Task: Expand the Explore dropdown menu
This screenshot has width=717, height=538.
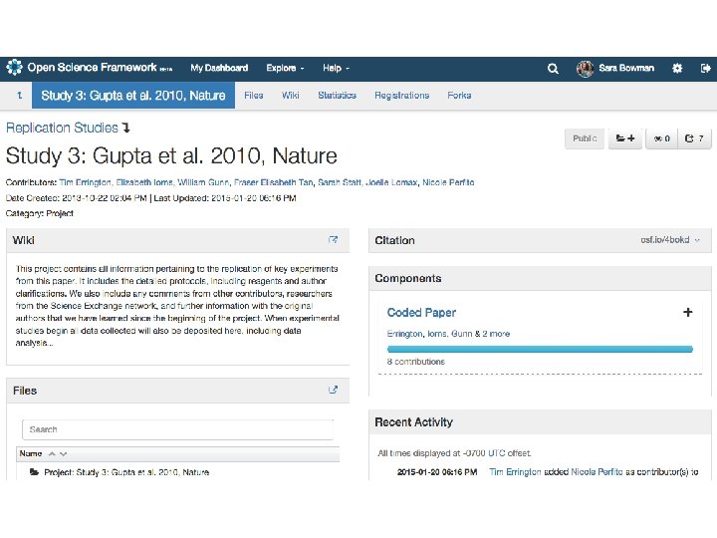Action: pyautogui.click(x=285, y=69)
